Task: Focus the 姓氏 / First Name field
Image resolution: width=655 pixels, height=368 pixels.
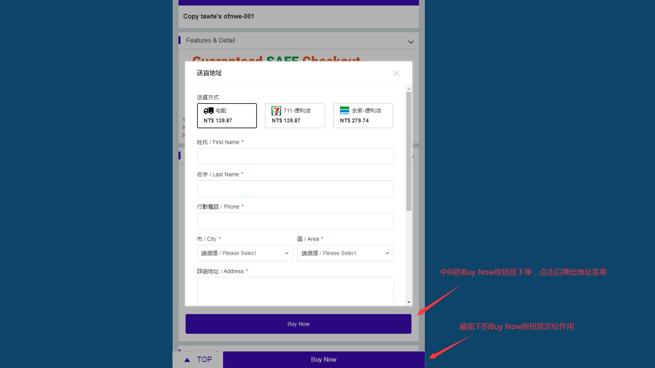Action: click(295, 156)
